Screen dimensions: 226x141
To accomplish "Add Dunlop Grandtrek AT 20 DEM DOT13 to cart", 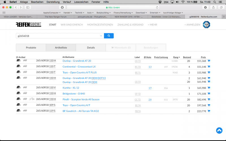I will click(209, 78).
